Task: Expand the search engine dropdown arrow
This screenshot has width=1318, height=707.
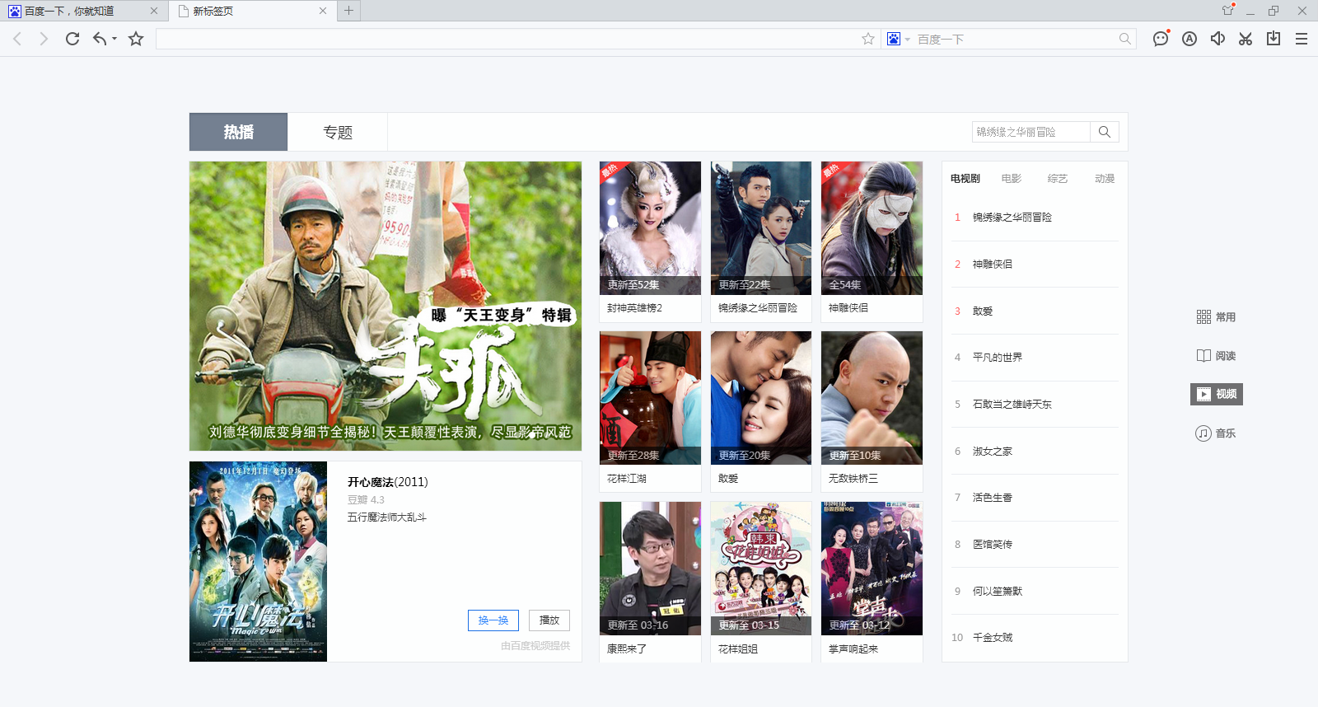Action: [x=908, y=40]
